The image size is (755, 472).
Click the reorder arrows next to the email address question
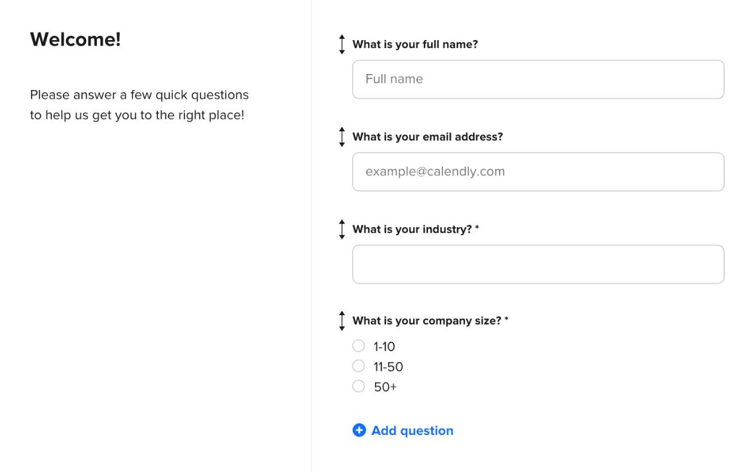342,137
